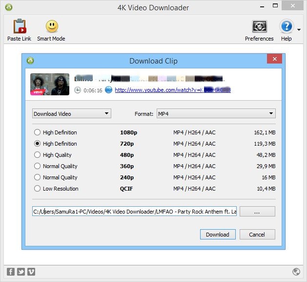Close the Download Clip dialog
This screenshot has height=282, width=307.
[x=274, y=59]
